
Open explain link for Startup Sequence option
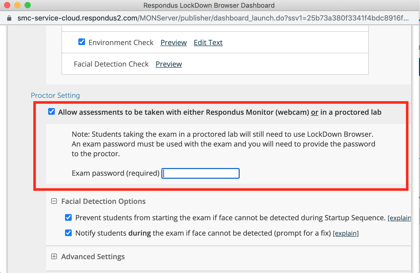[x=399, y=218]
